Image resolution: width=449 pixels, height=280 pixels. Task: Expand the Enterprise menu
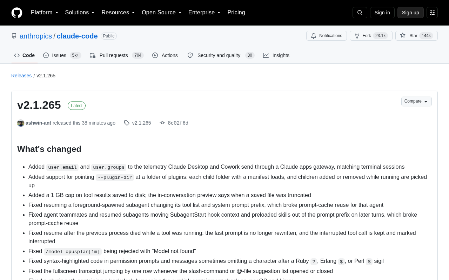pyautogui.click(x=205, y=13)
